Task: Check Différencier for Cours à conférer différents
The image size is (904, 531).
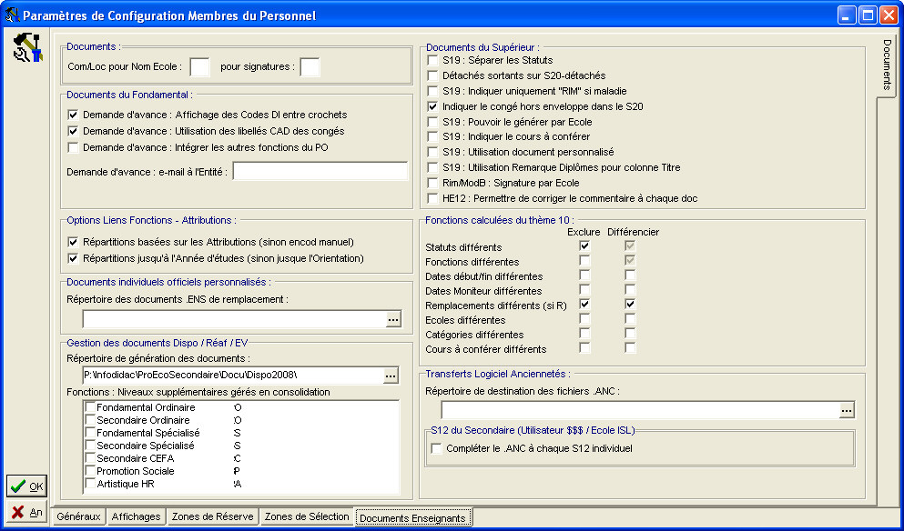Action: coord(630,347)
